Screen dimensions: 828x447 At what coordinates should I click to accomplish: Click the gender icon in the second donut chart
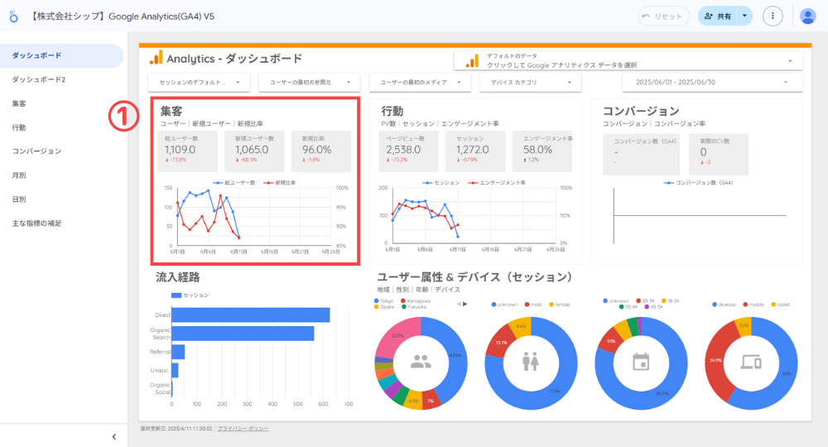[x=531, y=362]
